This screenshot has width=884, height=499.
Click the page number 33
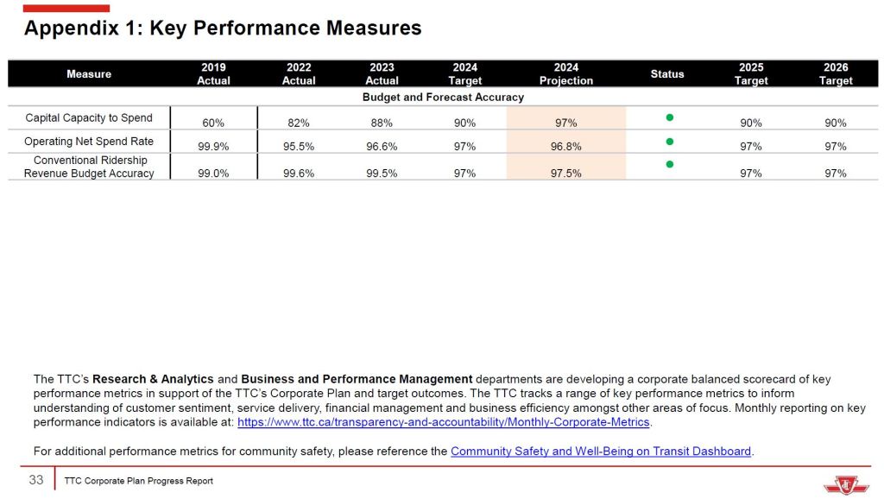point(36,480)
